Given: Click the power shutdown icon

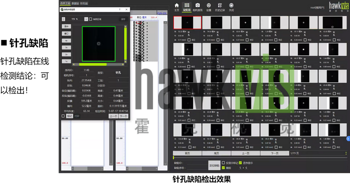Looking at the screenshot, I should point(231,6).
